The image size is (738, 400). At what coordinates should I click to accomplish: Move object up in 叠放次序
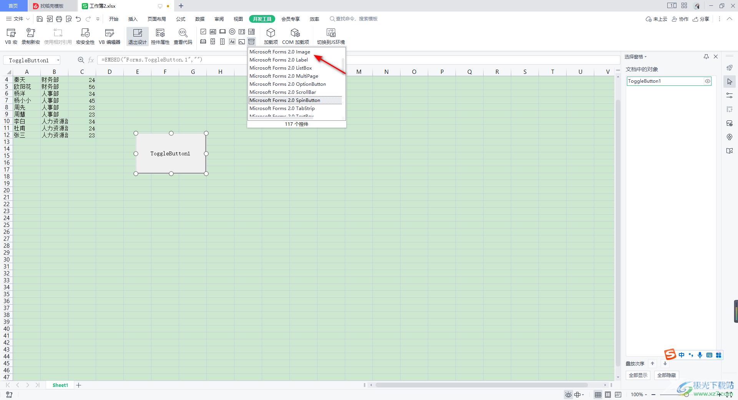coord(652,363)
